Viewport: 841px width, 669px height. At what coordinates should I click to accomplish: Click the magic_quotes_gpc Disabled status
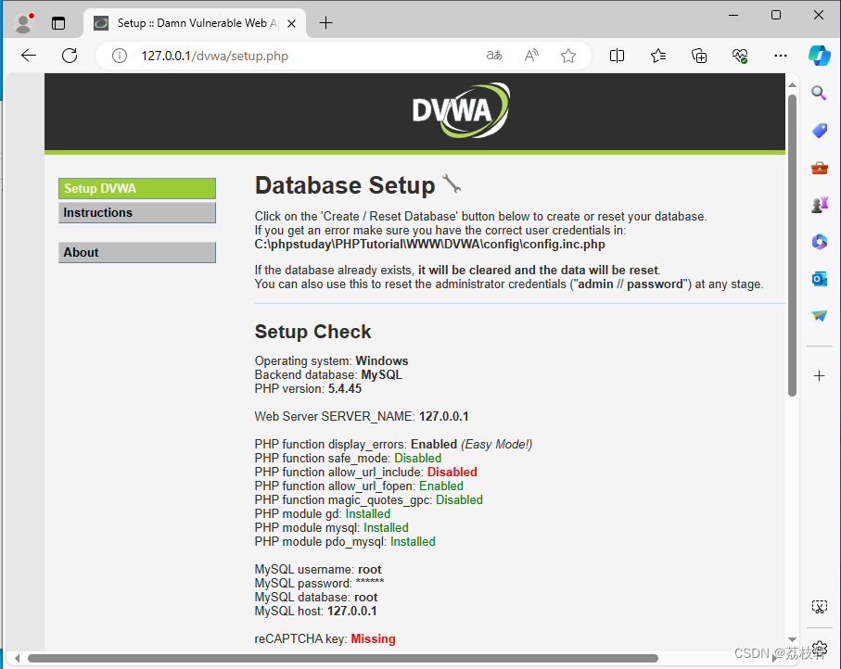pyautogui.click(x=459, y=500)
